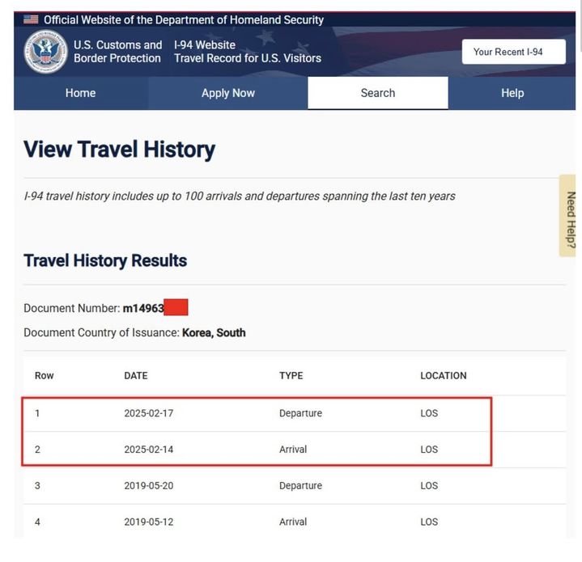Click I-94 Website Travel Record heading
Image resolution: width=582 pixels, height=562 pixels.
(x=247, y=52)
